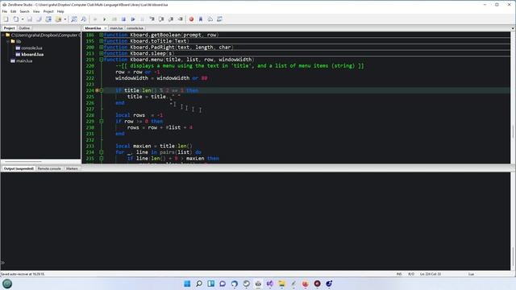This screenshot has width=516, height=290.
Task: Click the Stop debugging icon
Action: pos(123,19)
